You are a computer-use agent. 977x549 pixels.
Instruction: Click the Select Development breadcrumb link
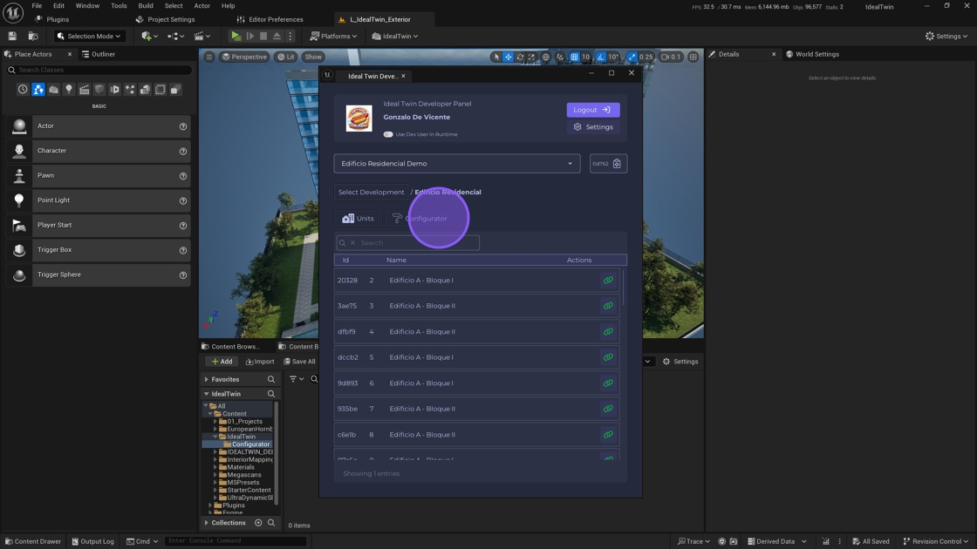tap(371, 193)
